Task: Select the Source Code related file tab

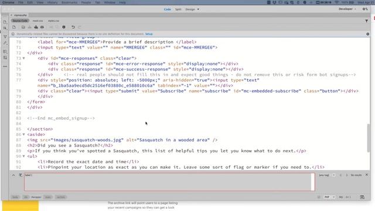Action: pyautogui.click(x=20, y=21)
